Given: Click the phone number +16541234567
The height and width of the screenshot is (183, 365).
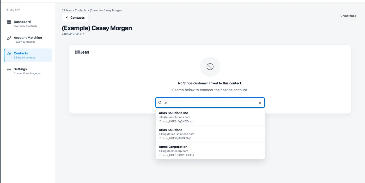Looking at the screenshot, I should pyautogui.click(x=73, y=34).
